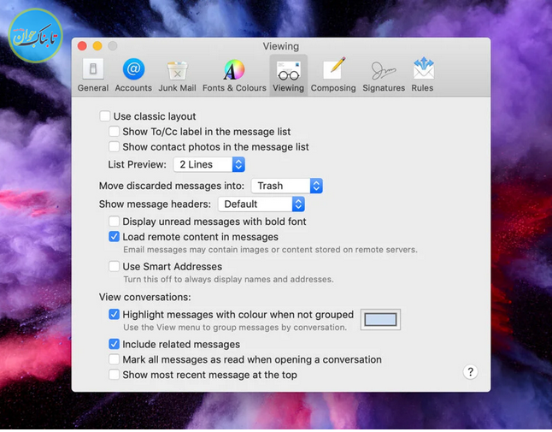Click the highlight colour swatch
The width and height of the screenshot is (552, 432).
tap(380, 320)
